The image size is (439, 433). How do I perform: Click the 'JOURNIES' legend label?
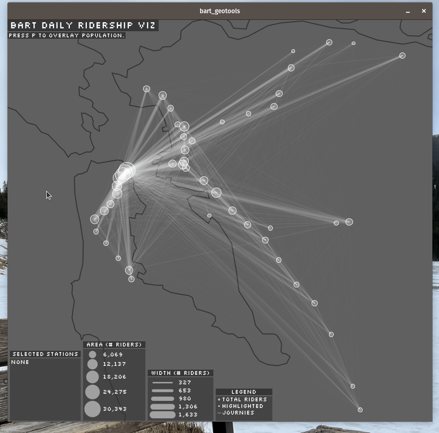tap(238, 413)
